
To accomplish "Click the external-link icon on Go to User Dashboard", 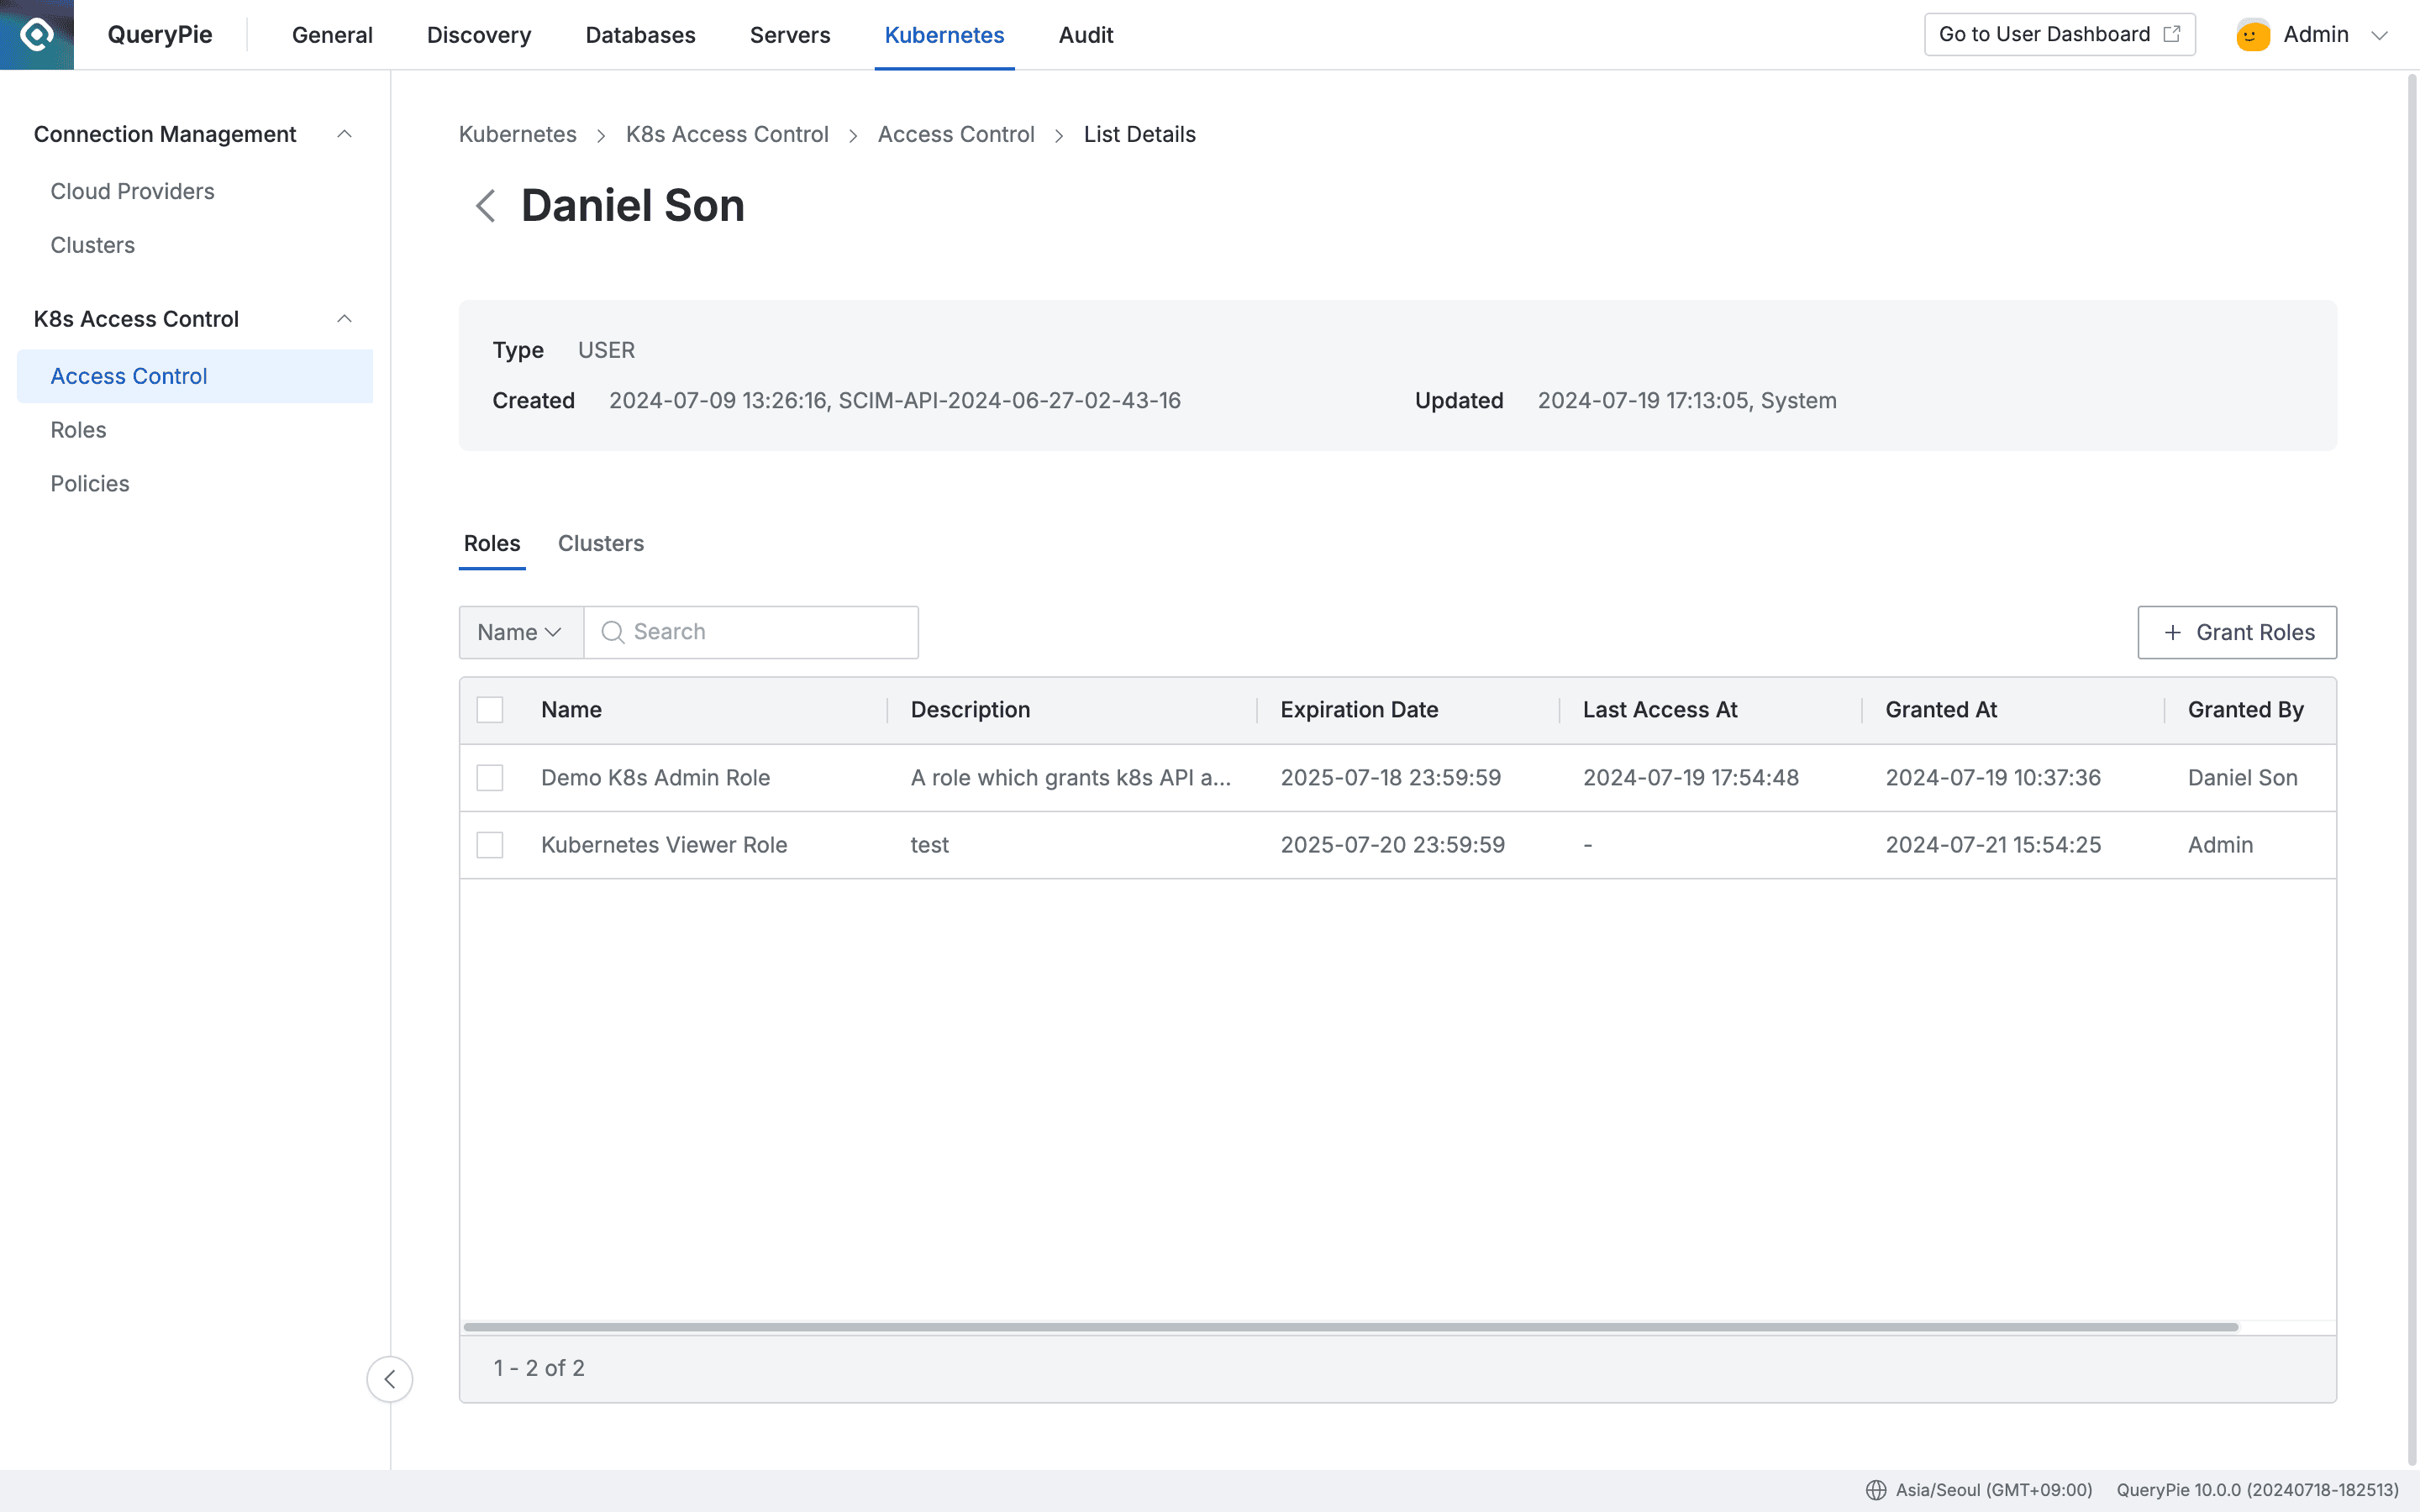I will point(2172,33).
